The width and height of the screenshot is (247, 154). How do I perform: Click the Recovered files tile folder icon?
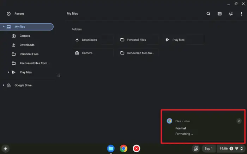122,53
